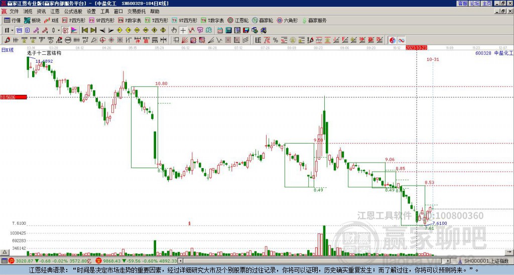Switch to K线 candlestick chart

pos(51,20)
